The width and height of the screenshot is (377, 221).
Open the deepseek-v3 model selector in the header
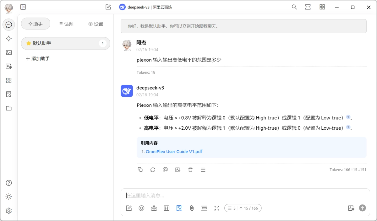click(146, 7)
